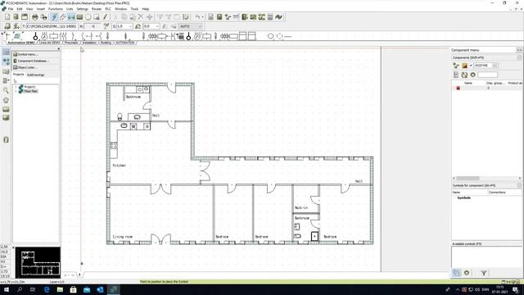This screenshot has height=295, width=524.
Task: Open the File menu
Action: click(11, 9)
